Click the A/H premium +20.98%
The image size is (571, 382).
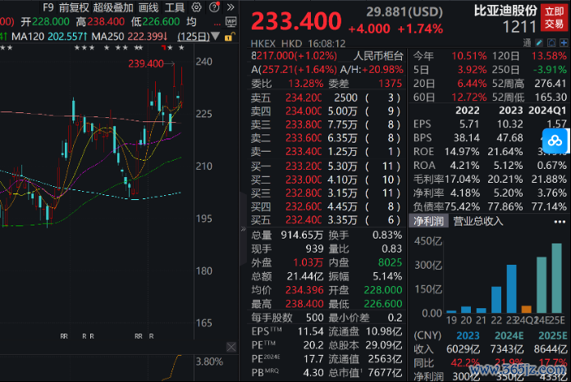coord(382,70)
